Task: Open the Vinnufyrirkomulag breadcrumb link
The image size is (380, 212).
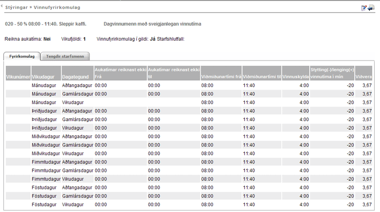Action: tap(57, 7)
